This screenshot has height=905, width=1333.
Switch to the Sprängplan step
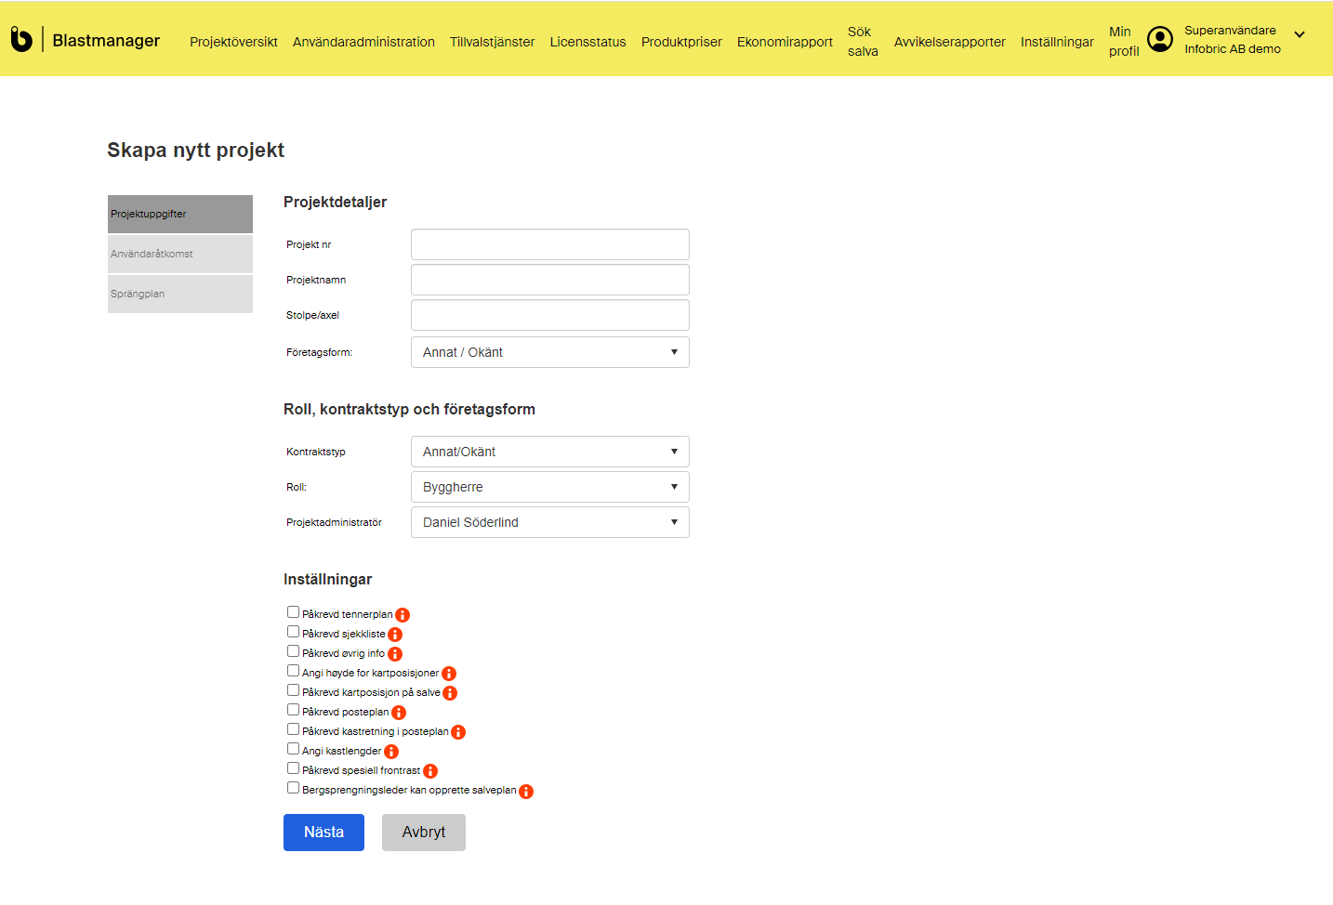tap(180, 294)
